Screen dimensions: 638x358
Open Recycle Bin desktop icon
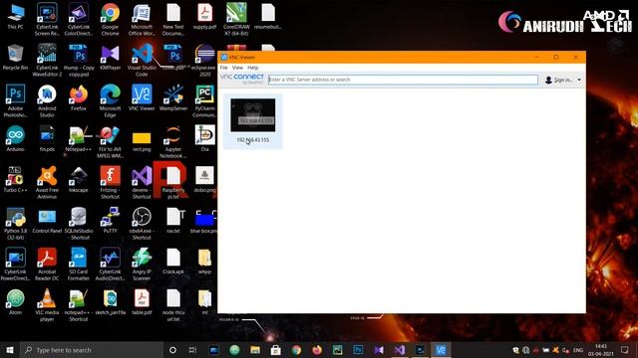coord(16,58)
